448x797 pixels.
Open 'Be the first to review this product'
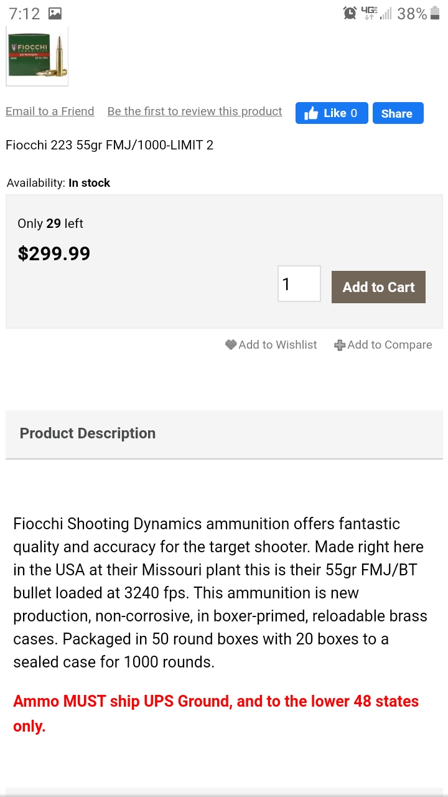pyautogui.click(x=195, y=111)
